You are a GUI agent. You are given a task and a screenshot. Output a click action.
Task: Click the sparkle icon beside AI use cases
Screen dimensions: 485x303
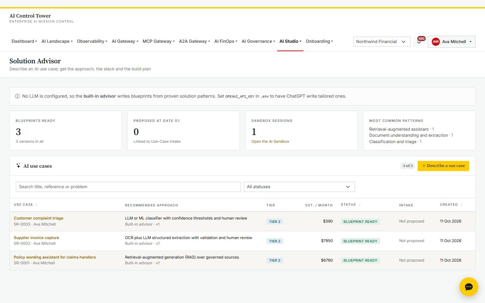(18, 166)
